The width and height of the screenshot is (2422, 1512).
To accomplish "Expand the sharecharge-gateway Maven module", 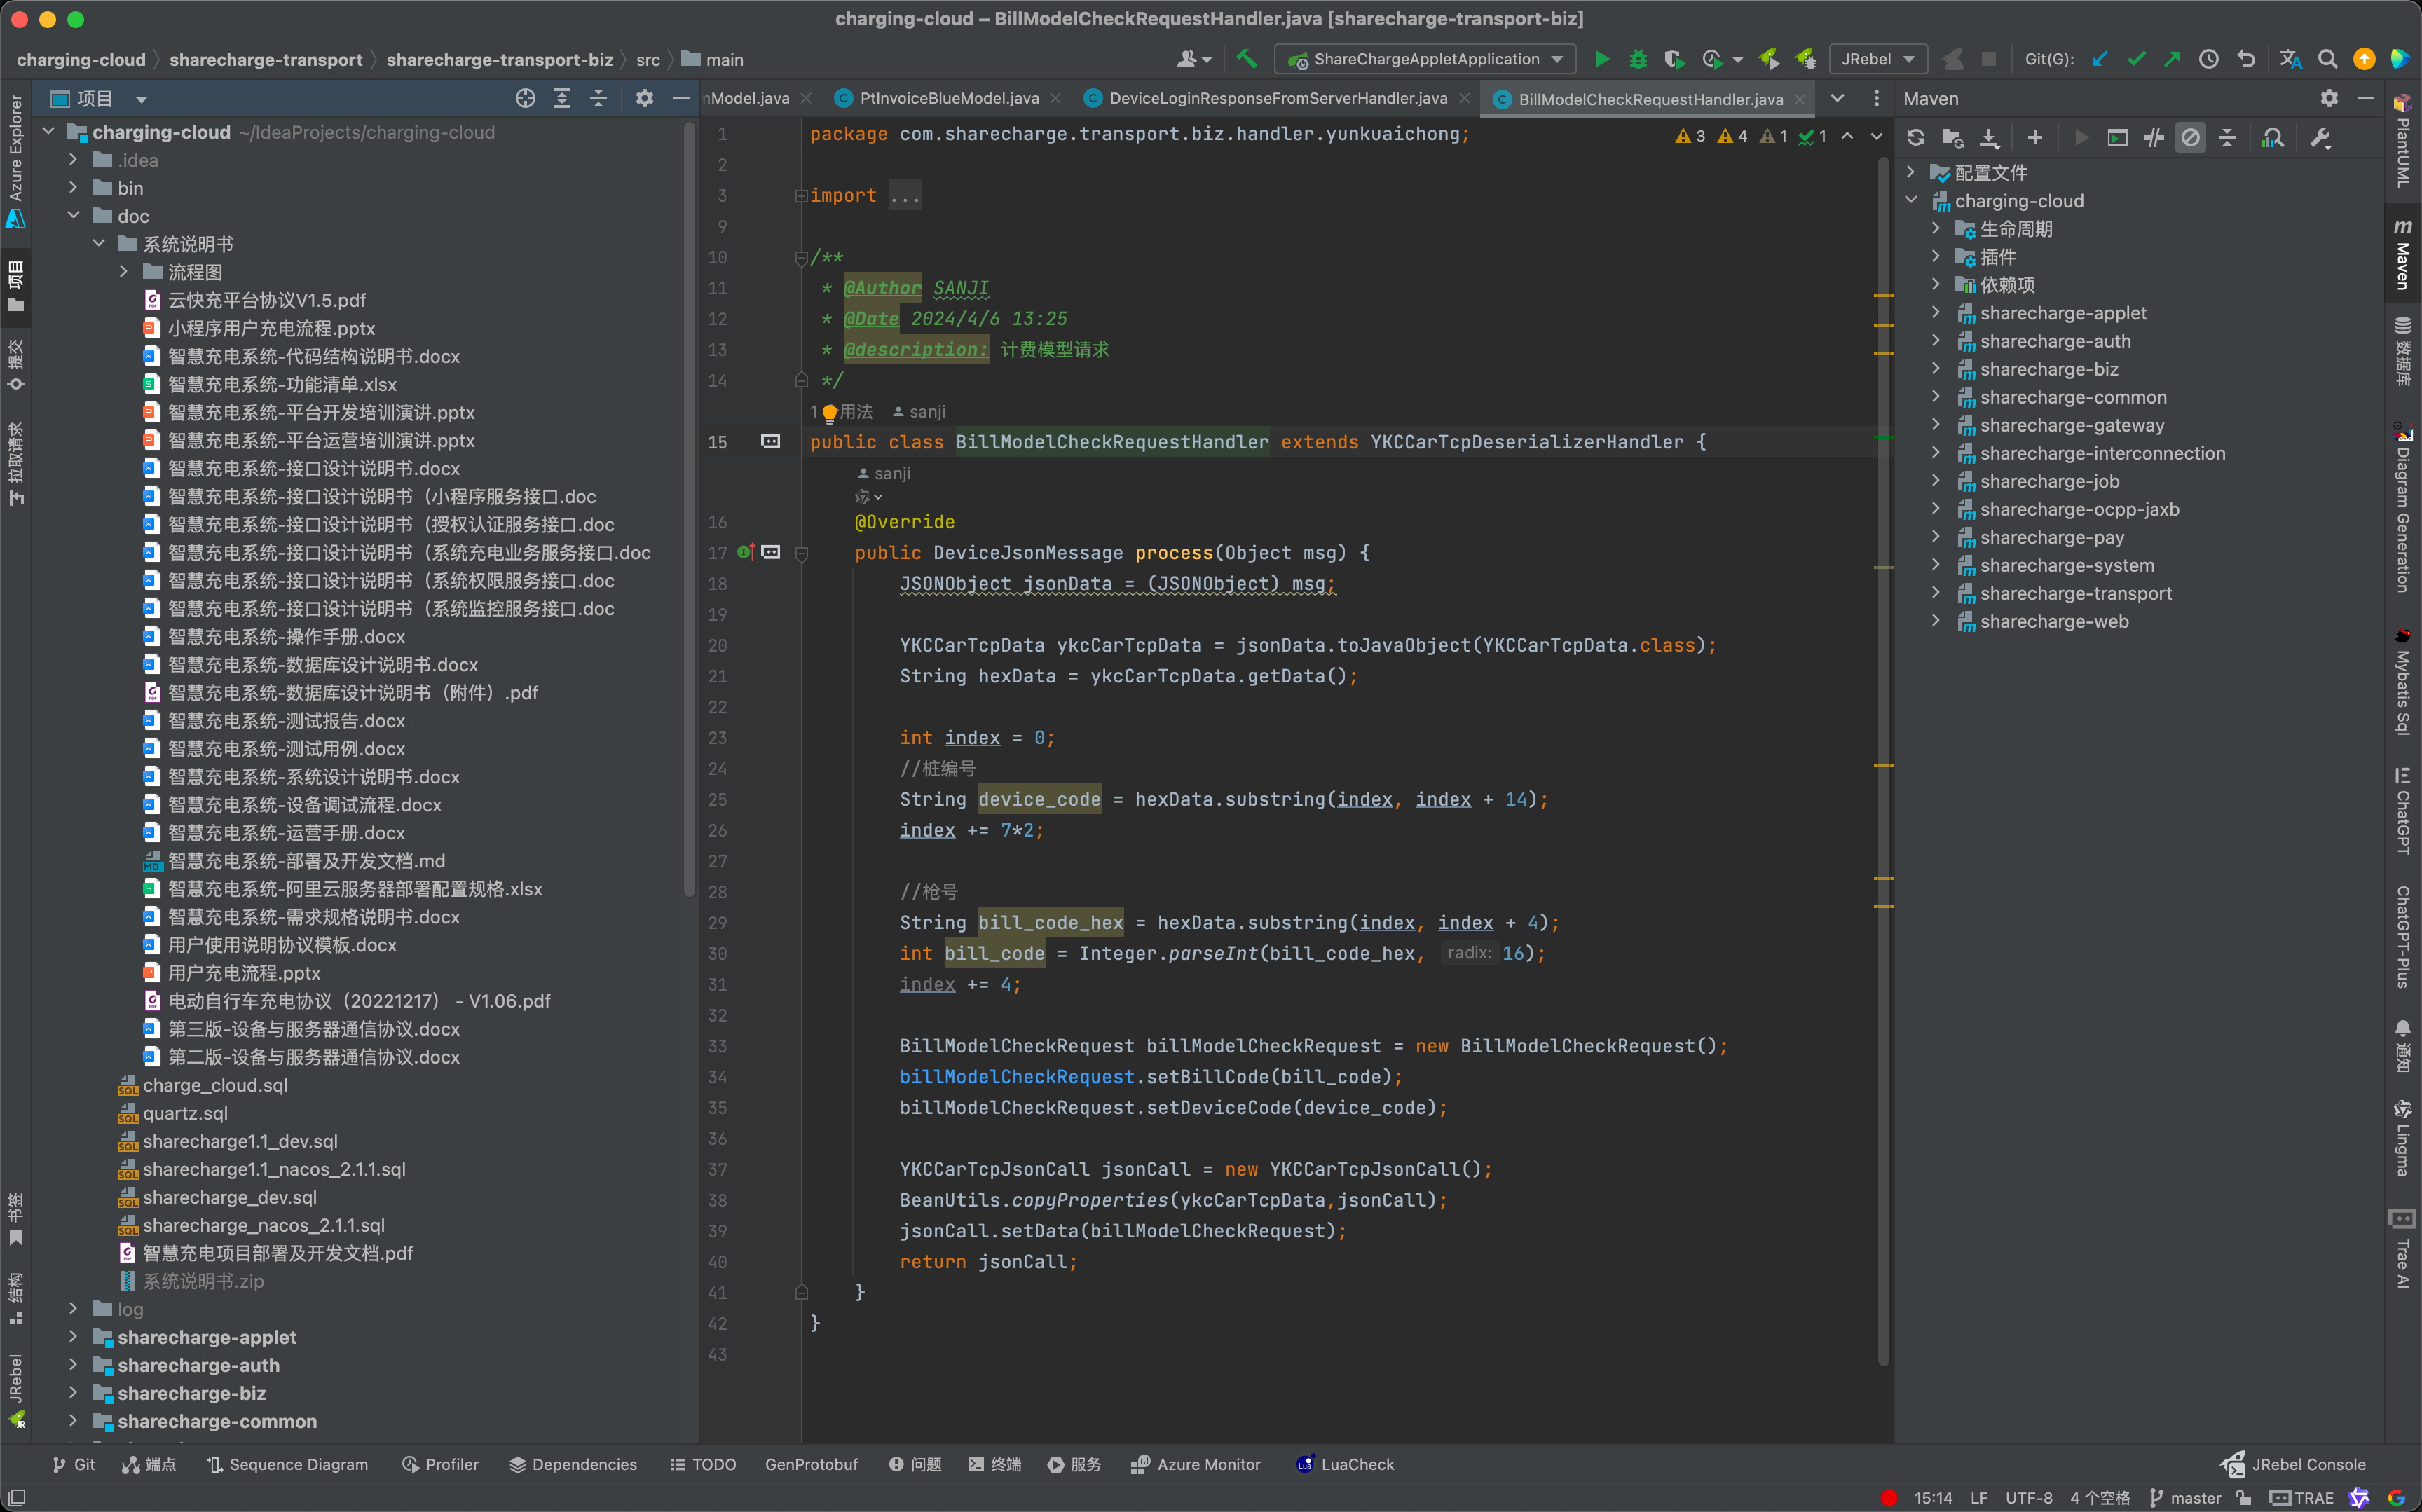I will coord(1936,425).
